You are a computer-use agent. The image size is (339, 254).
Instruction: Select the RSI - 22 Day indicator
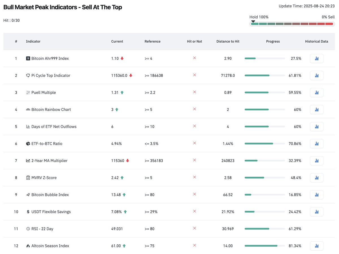(x=42, y=229)
